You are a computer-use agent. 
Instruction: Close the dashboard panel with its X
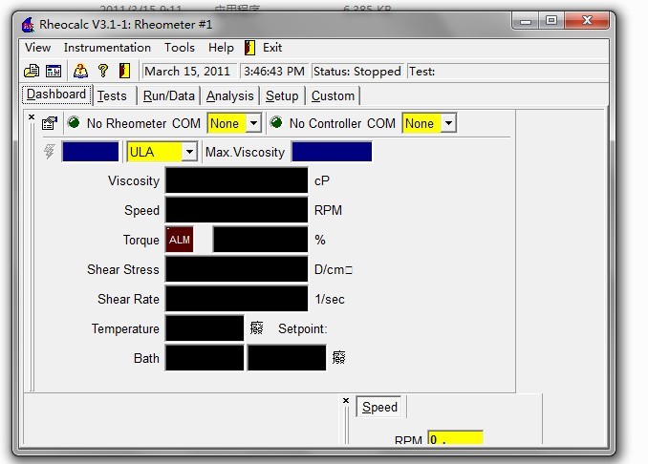(32, 117)
